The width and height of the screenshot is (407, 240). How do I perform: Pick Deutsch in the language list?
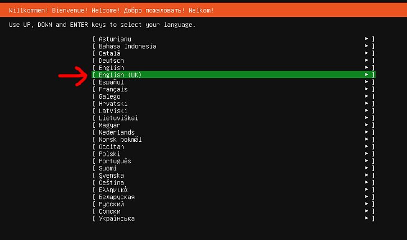point(111,61)
